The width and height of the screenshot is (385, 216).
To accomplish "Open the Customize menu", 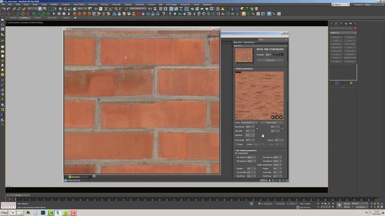I will 116,4.
